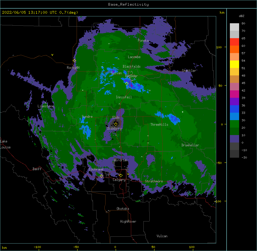Viewport: 257px width, 251px height.
Task: Click the Innisfail city label
Action: [x=124, y=97]
